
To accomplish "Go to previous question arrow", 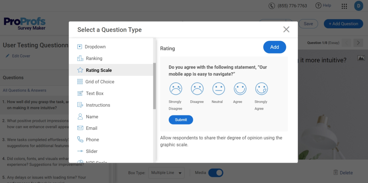I will point(347,43).
